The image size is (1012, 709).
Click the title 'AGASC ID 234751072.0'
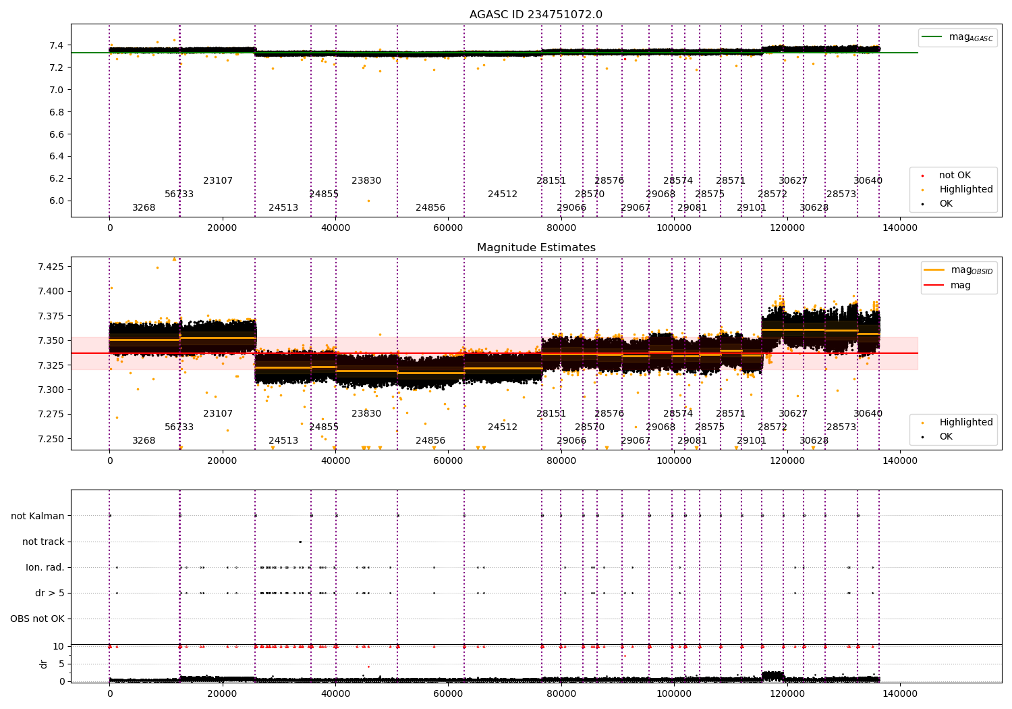(536, 15)
